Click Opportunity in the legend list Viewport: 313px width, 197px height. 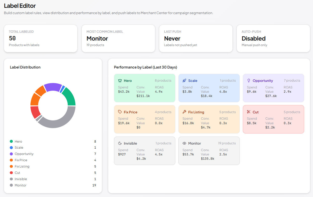[x=24, y=154]
